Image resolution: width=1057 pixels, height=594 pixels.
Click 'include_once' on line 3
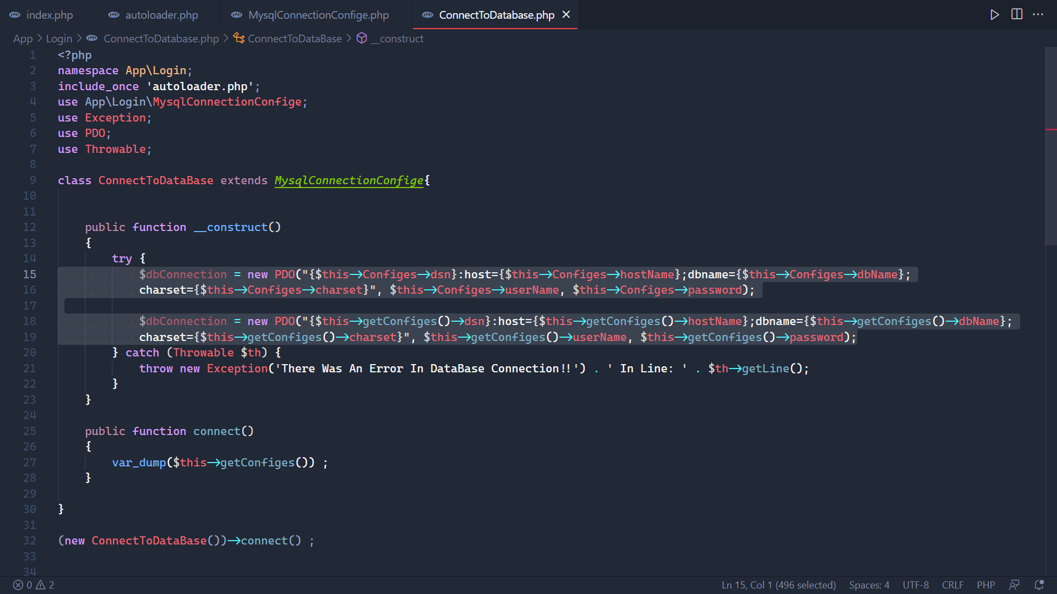[x=98, y=86]
